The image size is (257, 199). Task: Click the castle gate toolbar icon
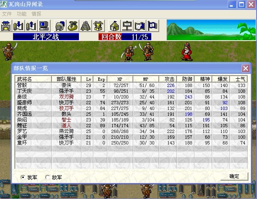point(6,25)
